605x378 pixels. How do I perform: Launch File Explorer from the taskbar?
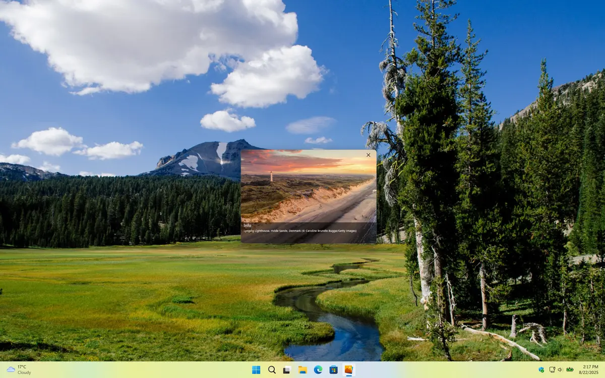[302, 370]
